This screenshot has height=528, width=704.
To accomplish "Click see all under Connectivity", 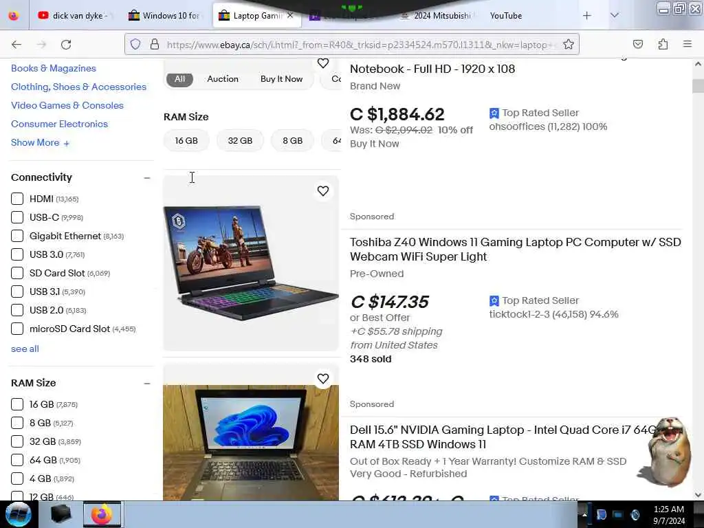I will tap(25, 349).
